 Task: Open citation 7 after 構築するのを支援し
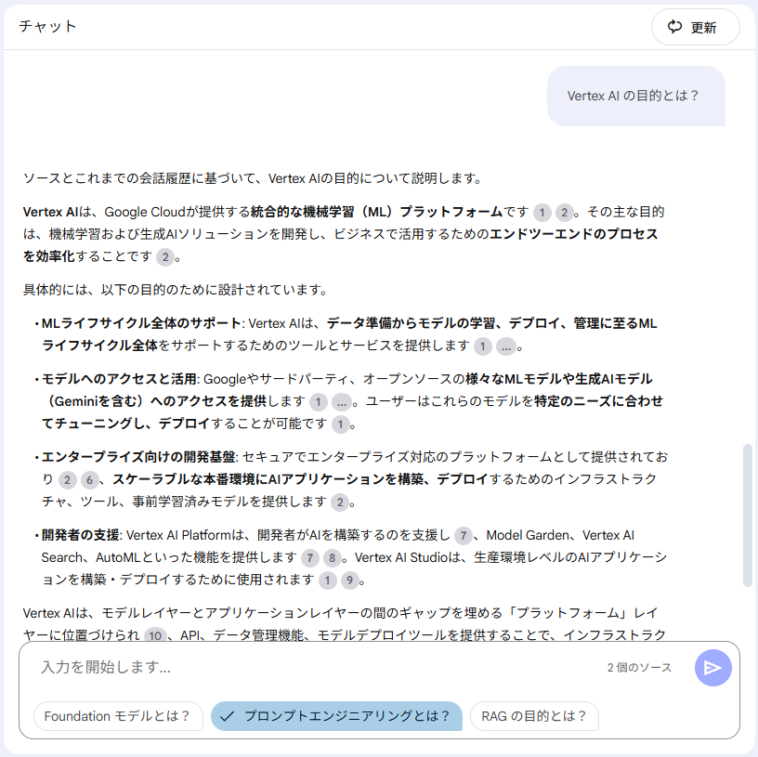[x=464, y=536]
